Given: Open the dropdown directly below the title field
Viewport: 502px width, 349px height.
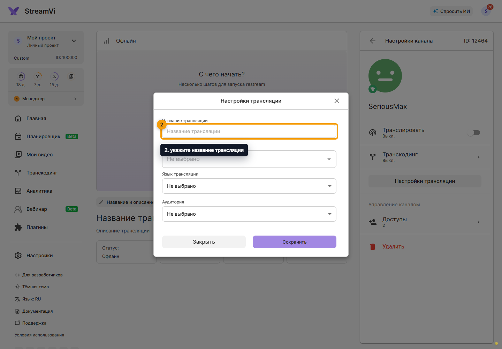Looking at the screenshot, I should pos(249,159).
